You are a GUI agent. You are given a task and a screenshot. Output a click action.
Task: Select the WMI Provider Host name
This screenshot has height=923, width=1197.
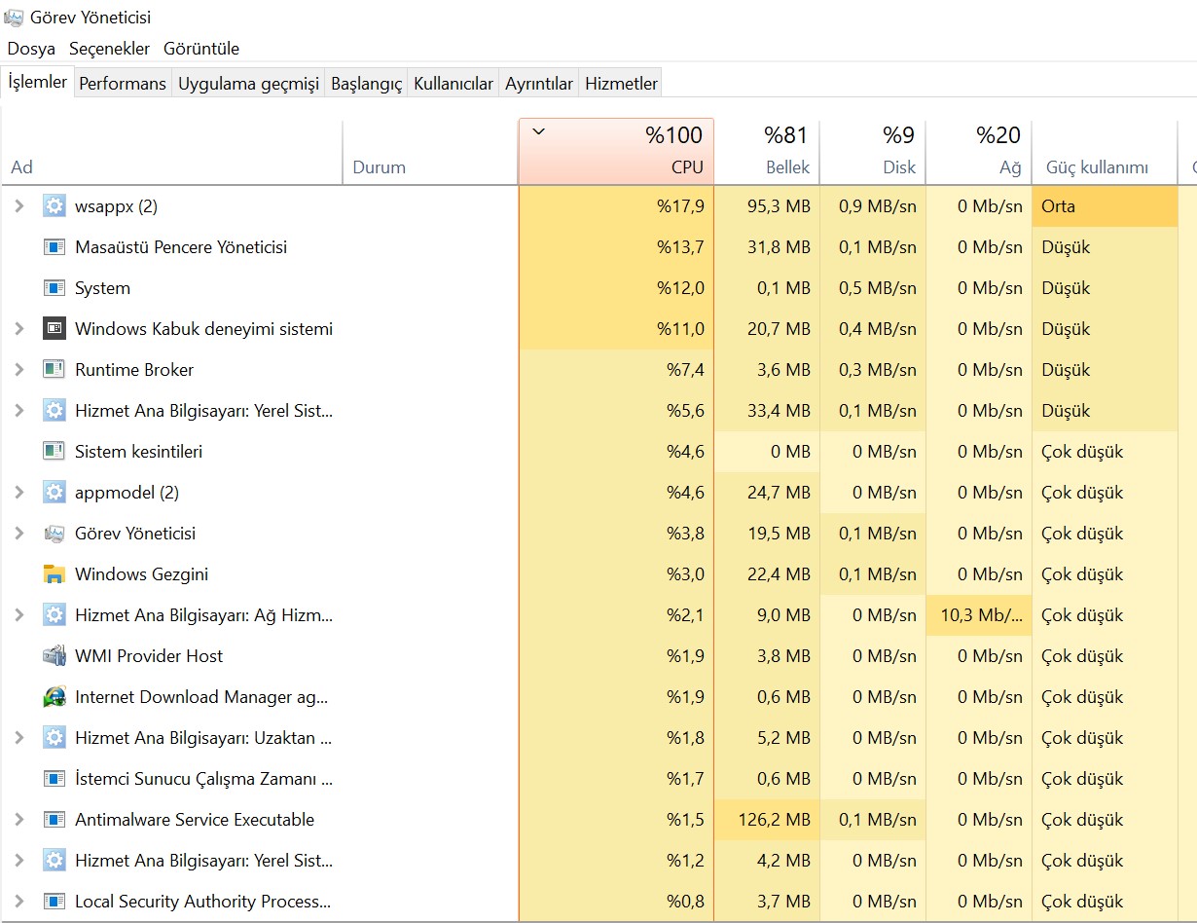(x=149, y=656)
